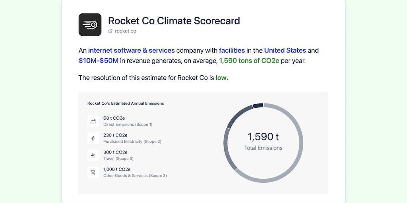Click the external link icon beside rocket.co
The image size is (407, 203).
pyautogui.click(x=110, y=31)
